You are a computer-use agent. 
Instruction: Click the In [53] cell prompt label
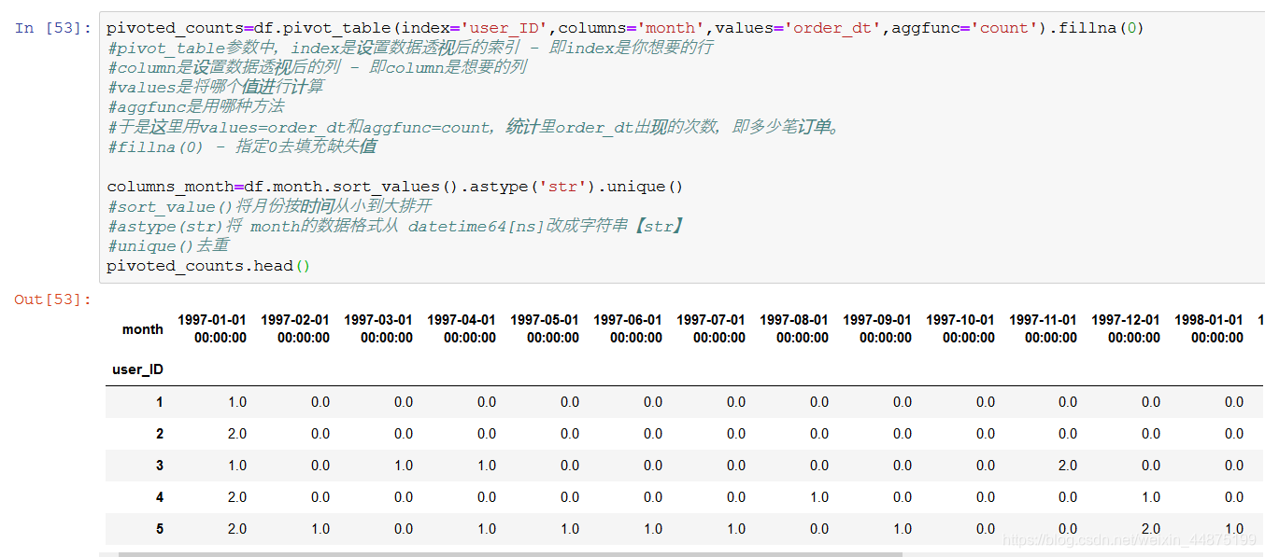[50, 28]
